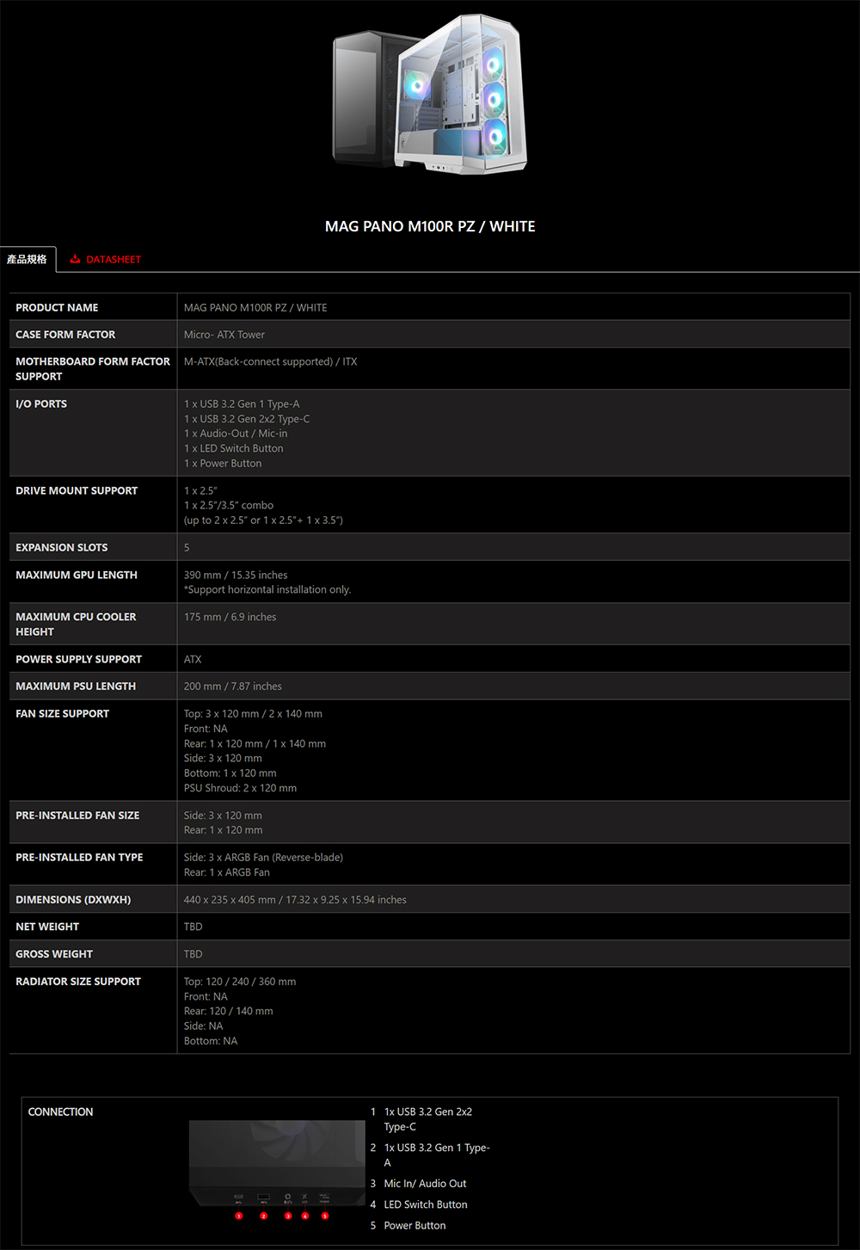Click the DATASHEET download icon
The image size is (860, 1250).
[x=75, y=259]
